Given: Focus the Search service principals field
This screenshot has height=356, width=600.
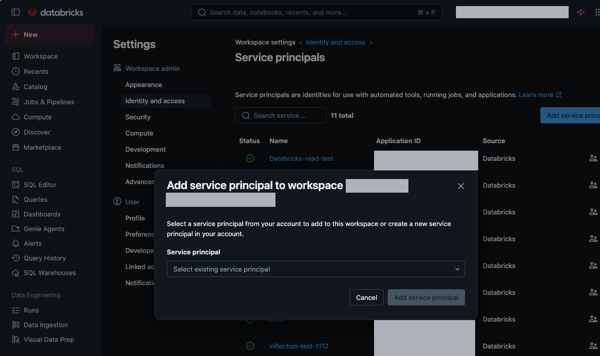Looking at the screenshot, I should [281, 115].
